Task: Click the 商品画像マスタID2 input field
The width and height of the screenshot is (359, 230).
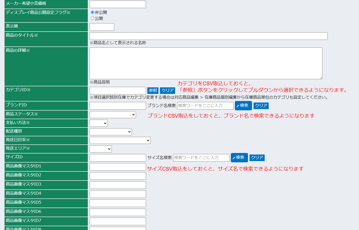Action: 118,176
